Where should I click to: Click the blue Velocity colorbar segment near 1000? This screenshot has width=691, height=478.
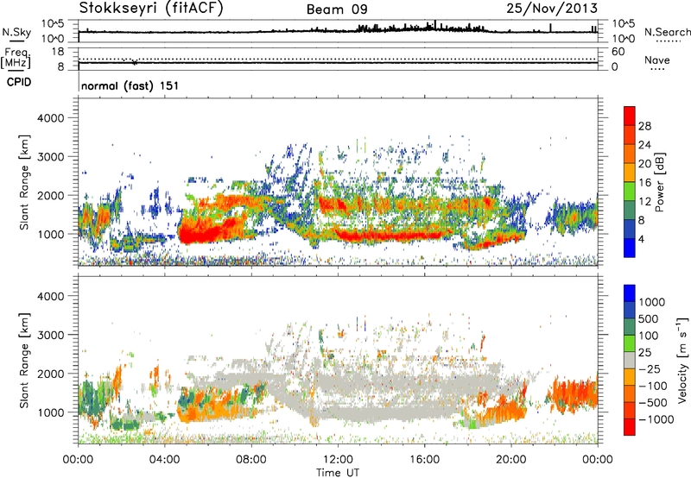point(630,293)
